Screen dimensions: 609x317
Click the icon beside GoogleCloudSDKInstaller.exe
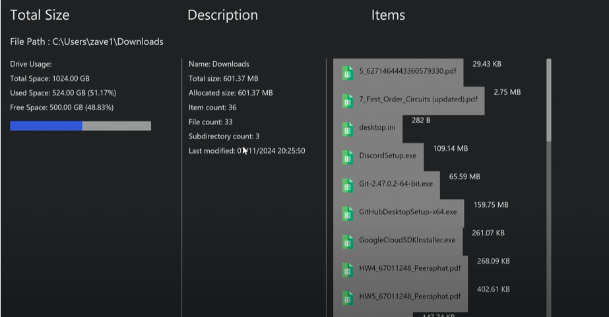pyautogui.click(x=348, y=242)
